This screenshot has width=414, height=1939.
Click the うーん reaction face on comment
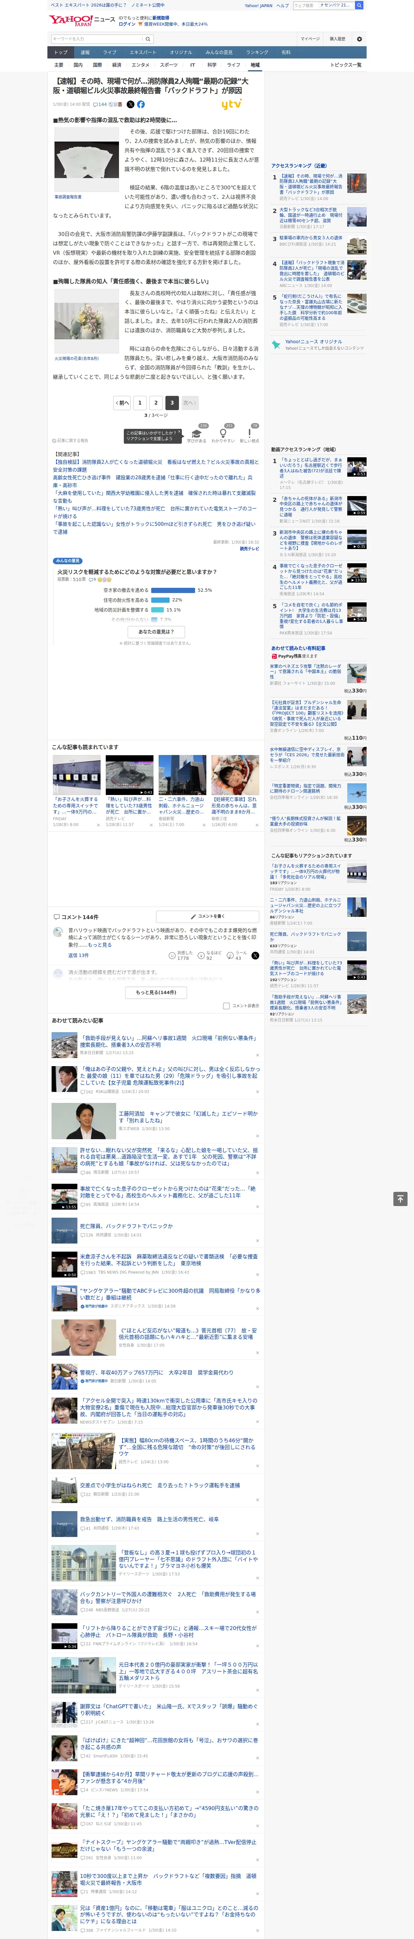click(x=231, y=956)
